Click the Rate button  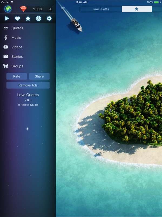coord(17,76)
